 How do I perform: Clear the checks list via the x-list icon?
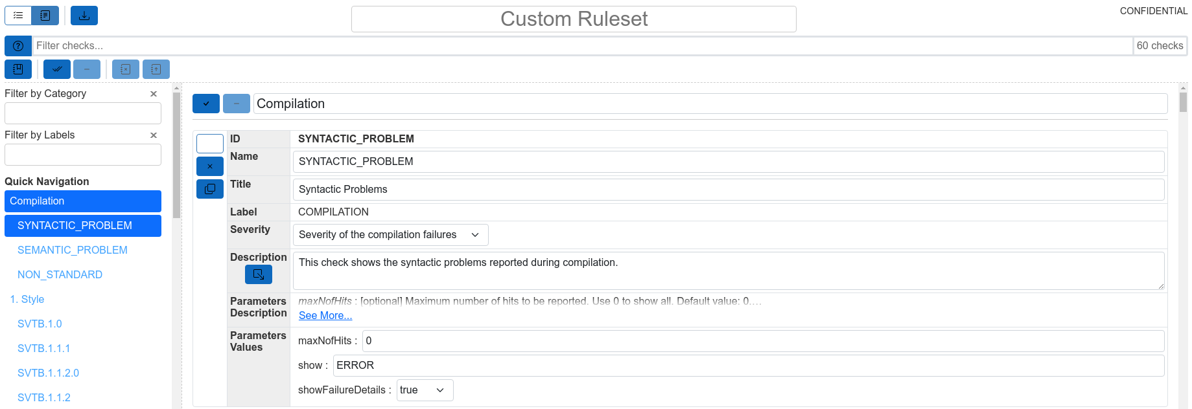[125, 69]
